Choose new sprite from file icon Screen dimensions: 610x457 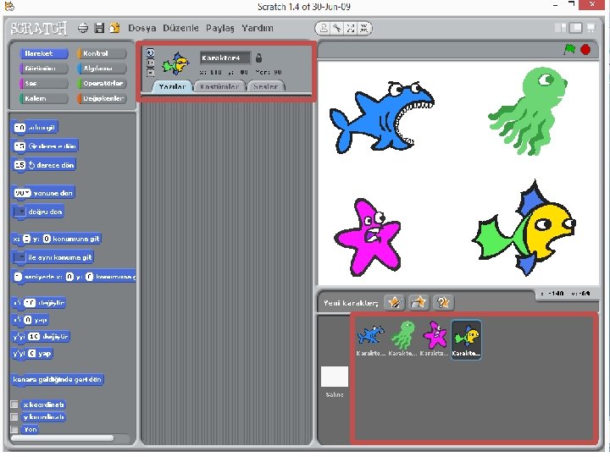419,302
